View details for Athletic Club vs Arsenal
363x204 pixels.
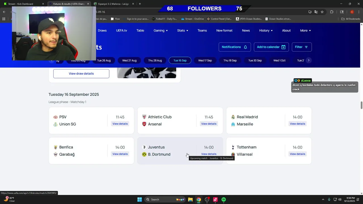pos(209,124)
